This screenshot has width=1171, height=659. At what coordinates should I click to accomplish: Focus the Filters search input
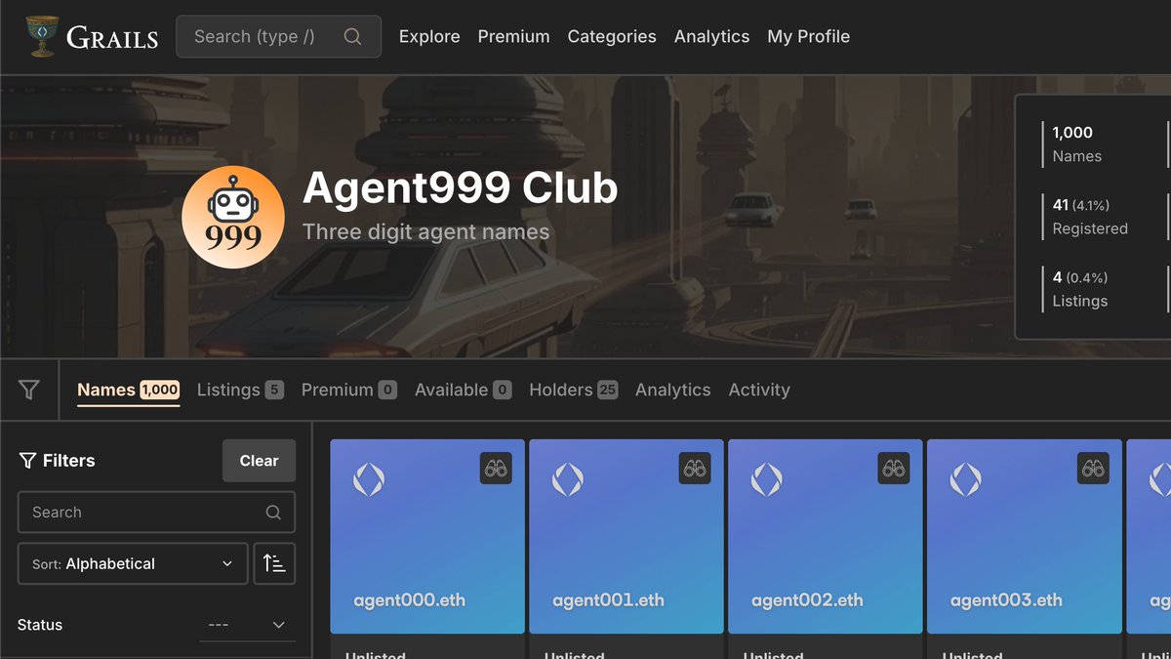click(156, 513)
